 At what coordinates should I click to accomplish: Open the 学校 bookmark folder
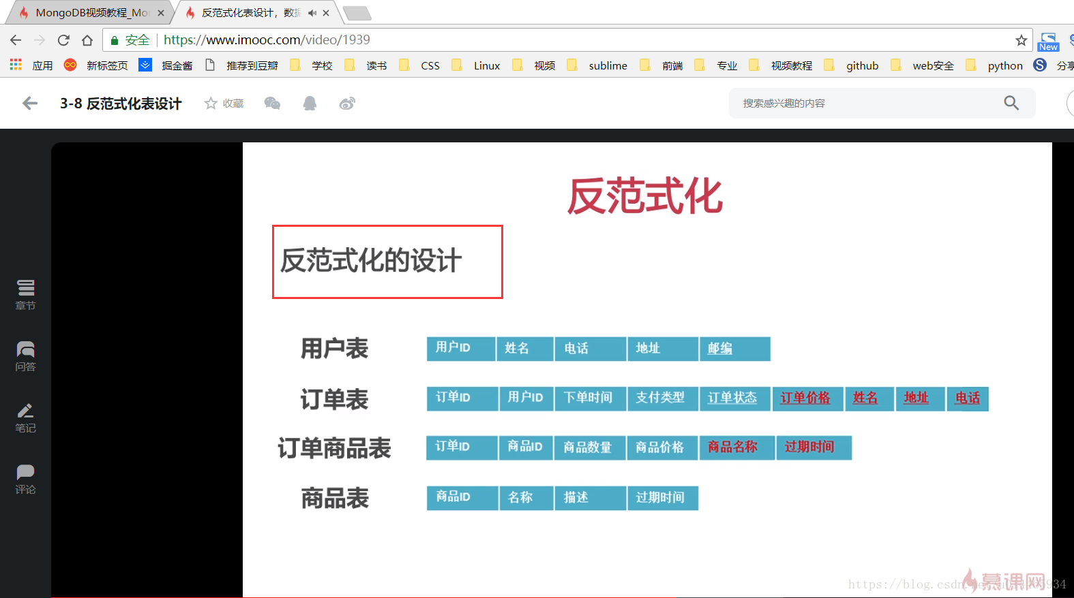tap(312, 65)
